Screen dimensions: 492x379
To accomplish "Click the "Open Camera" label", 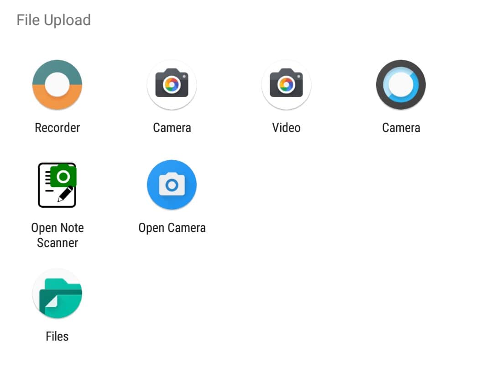I will (x=172, y=228).
